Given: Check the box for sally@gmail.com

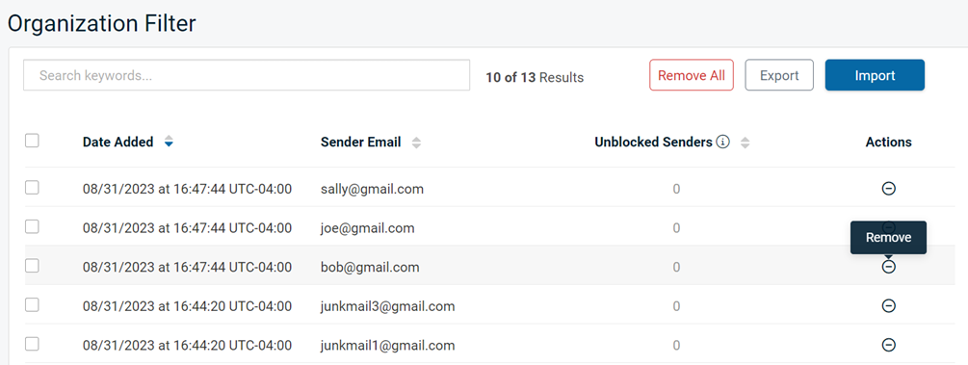Looking at the screenshot, I should point(32,188).
